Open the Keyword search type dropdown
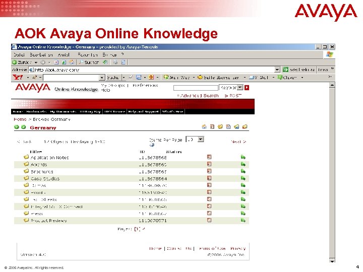363x272 pixels. pos(240,88)
